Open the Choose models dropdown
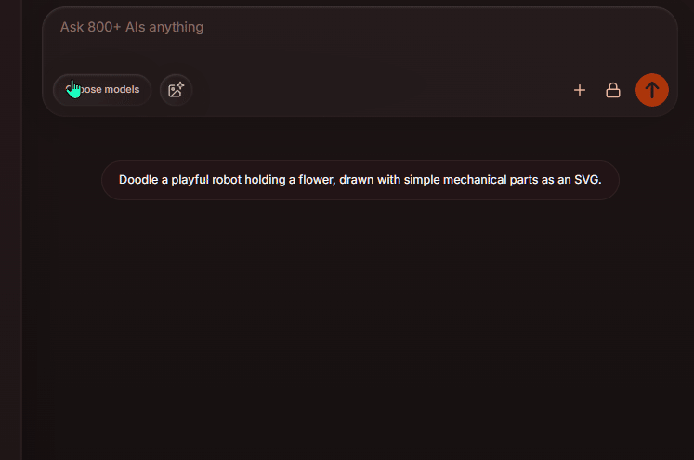 pyautogui.click(x=102, y=90)
